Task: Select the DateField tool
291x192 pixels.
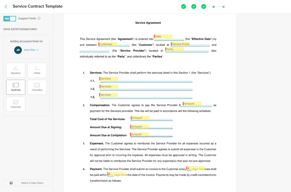Action: point(16,104)
